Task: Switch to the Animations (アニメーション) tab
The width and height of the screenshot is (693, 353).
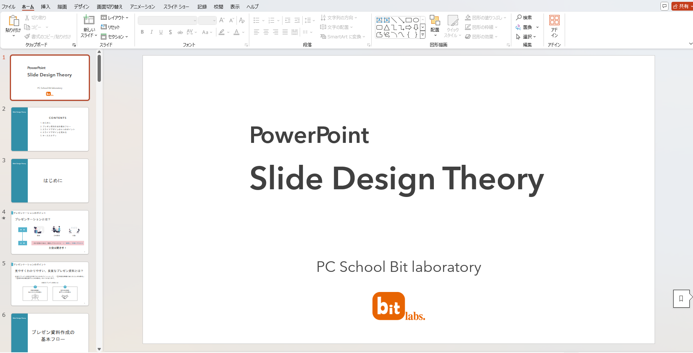Action: [x=143, y=7]
